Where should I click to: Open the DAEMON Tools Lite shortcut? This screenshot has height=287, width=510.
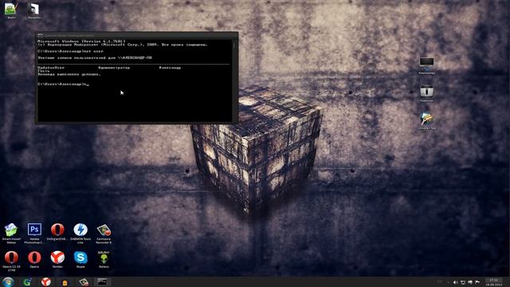tap(80, 233)
